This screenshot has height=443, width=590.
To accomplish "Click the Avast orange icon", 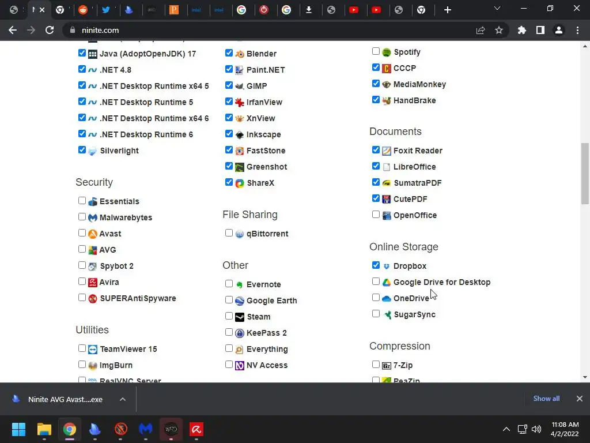I will click(x=93, y=234).
